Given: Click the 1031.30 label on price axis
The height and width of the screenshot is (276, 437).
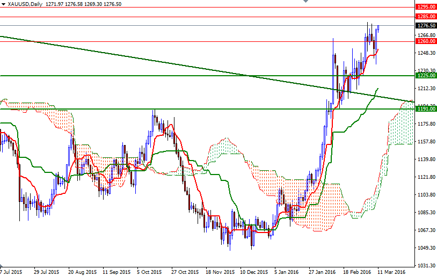Looking at the screenshot, I should click(425, 265).
